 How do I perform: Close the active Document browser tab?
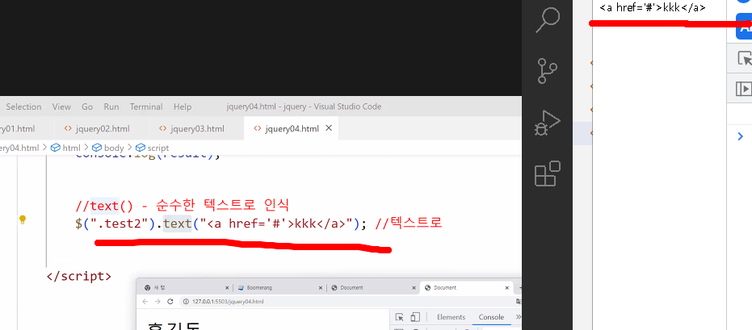click(x=507, y=288)
